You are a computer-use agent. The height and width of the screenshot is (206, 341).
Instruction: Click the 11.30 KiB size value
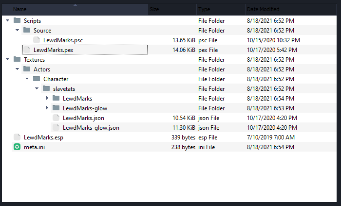pos(184,128)
